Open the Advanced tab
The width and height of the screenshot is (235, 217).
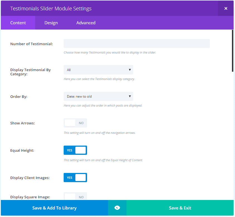[86, 23]
